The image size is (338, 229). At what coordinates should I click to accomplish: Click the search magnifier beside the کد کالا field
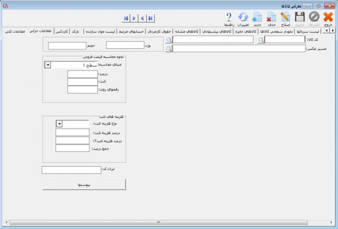click(x=260, y=40)
